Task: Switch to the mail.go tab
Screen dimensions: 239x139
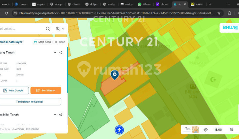Action: [109, 4]
